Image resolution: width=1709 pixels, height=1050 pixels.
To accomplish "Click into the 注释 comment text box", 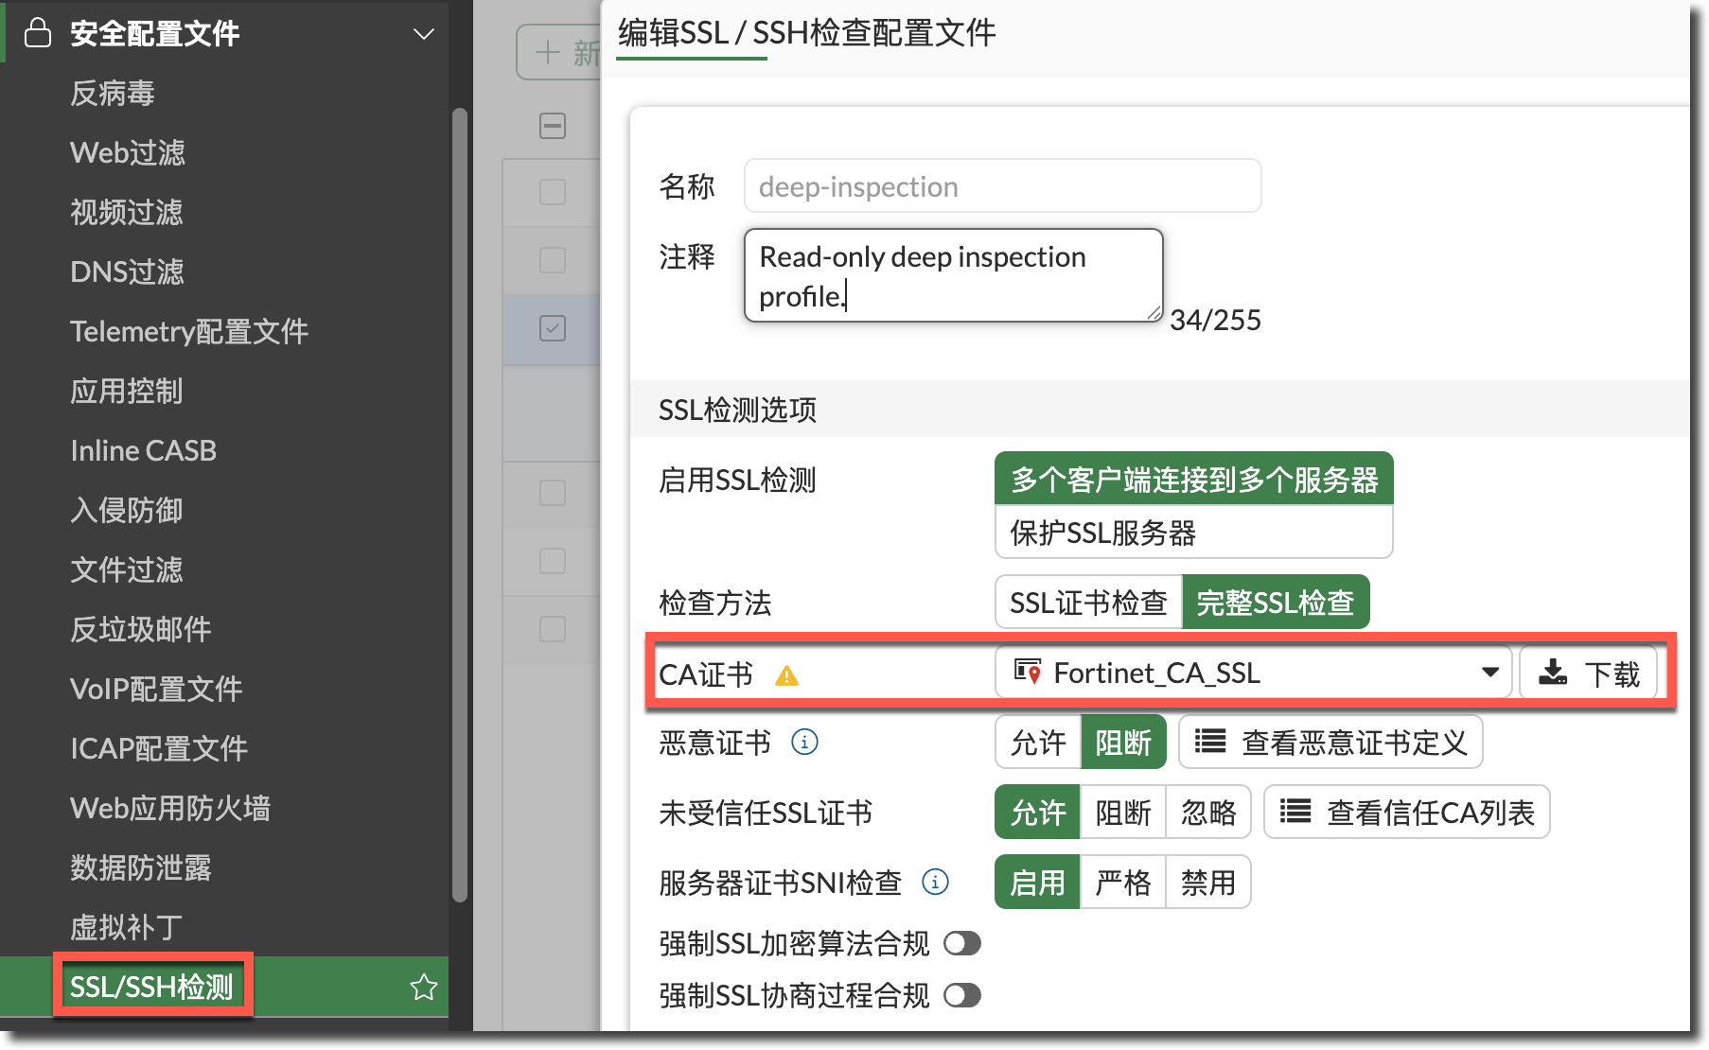I will 953,275.
